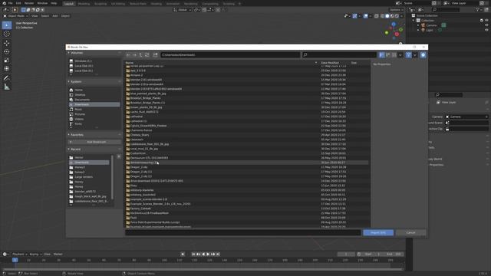Image resolution: width=491 pixels, height=276 pixels.
Task: Click the Import STL button
Action: coord(378,232)
